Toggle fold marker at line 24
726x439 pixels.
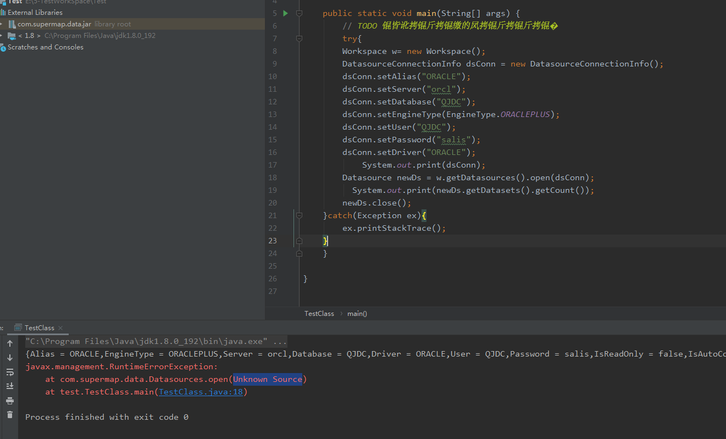click(x=299, y=253)
